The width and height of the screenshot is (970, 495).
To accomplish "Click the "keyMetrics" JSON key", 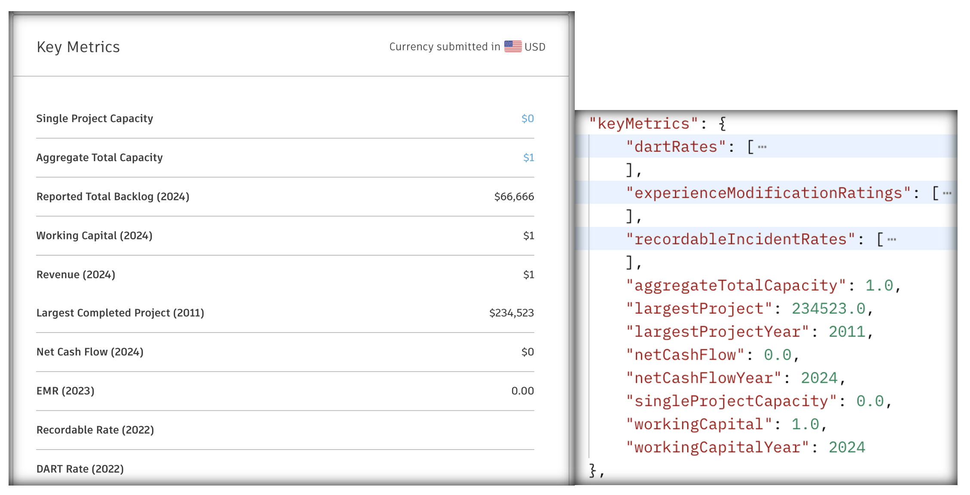I will [x=644, y=124].
